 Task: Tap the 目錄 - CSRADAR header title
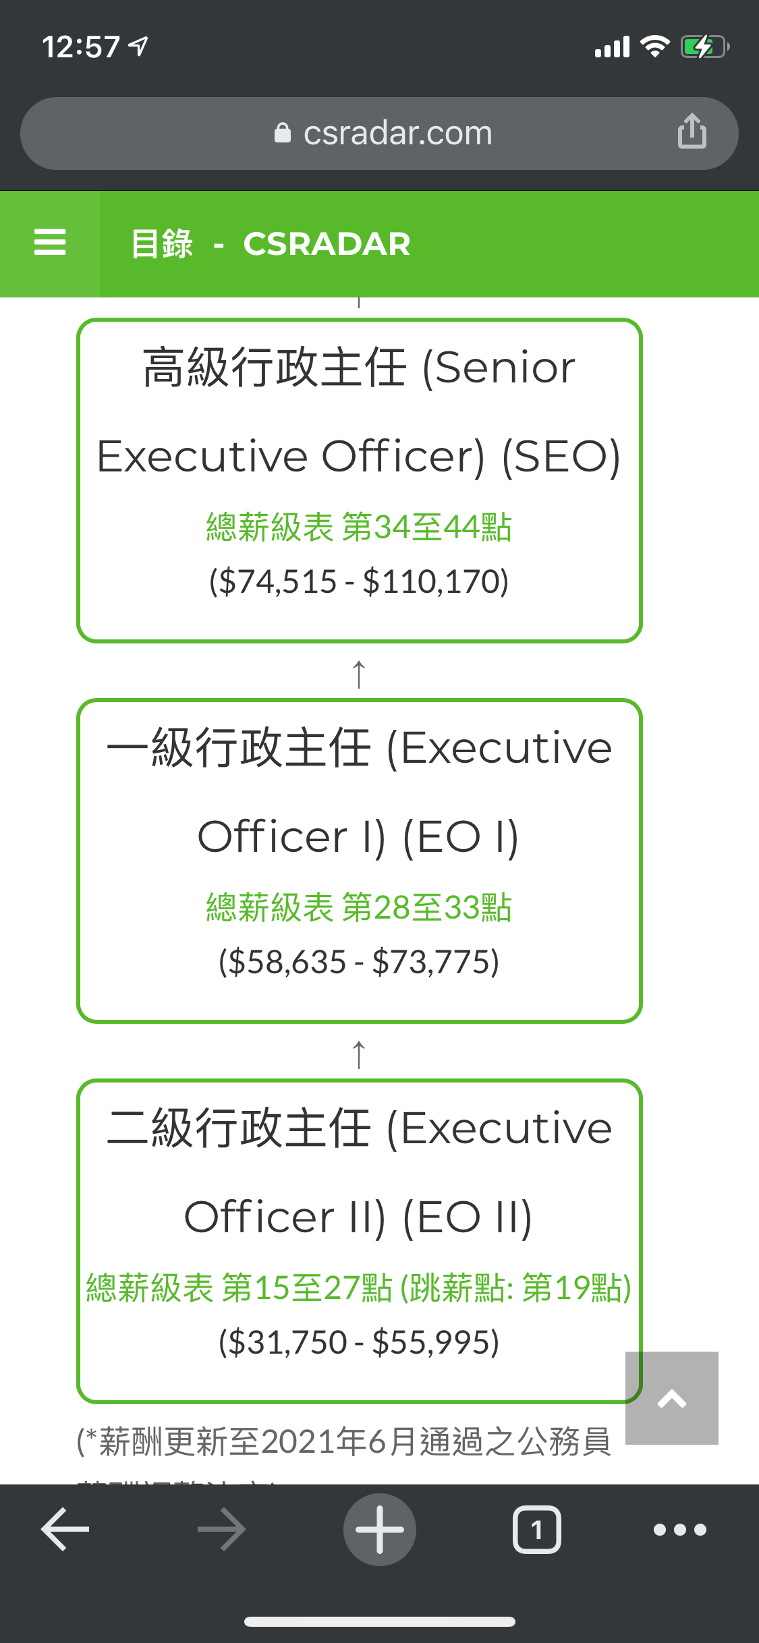pos(270,243)
